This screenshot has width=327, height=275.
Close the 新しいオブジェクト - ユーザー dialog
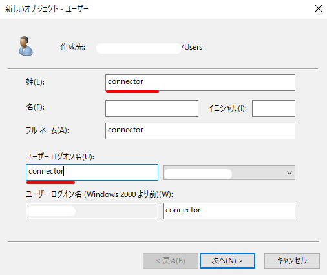click(x=319, y=8)
